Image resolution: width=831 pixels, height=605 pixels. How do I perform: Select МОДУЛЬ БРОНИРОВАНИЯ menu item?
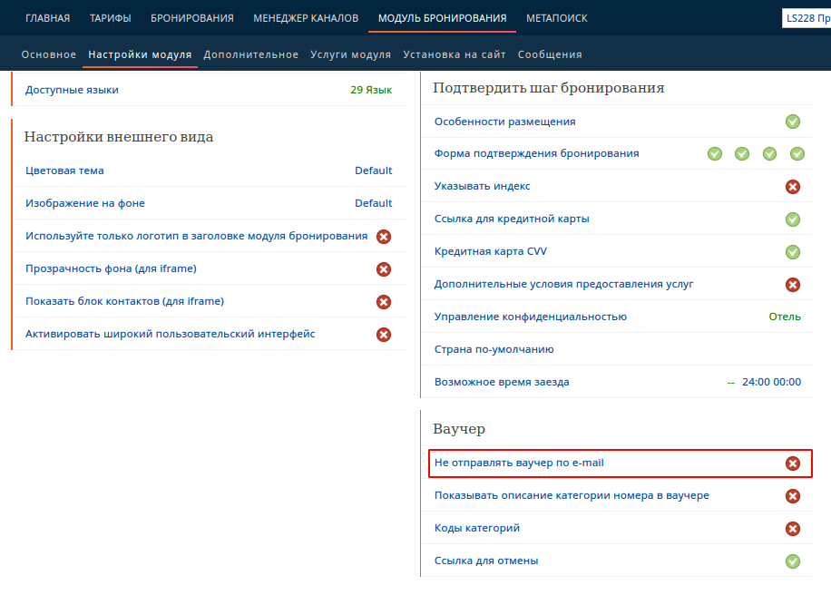coord(442,18)
